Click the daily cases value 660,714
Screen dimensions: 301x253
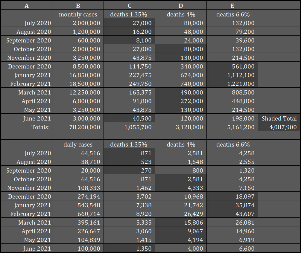pyautogui.click(x=78, y=214)
